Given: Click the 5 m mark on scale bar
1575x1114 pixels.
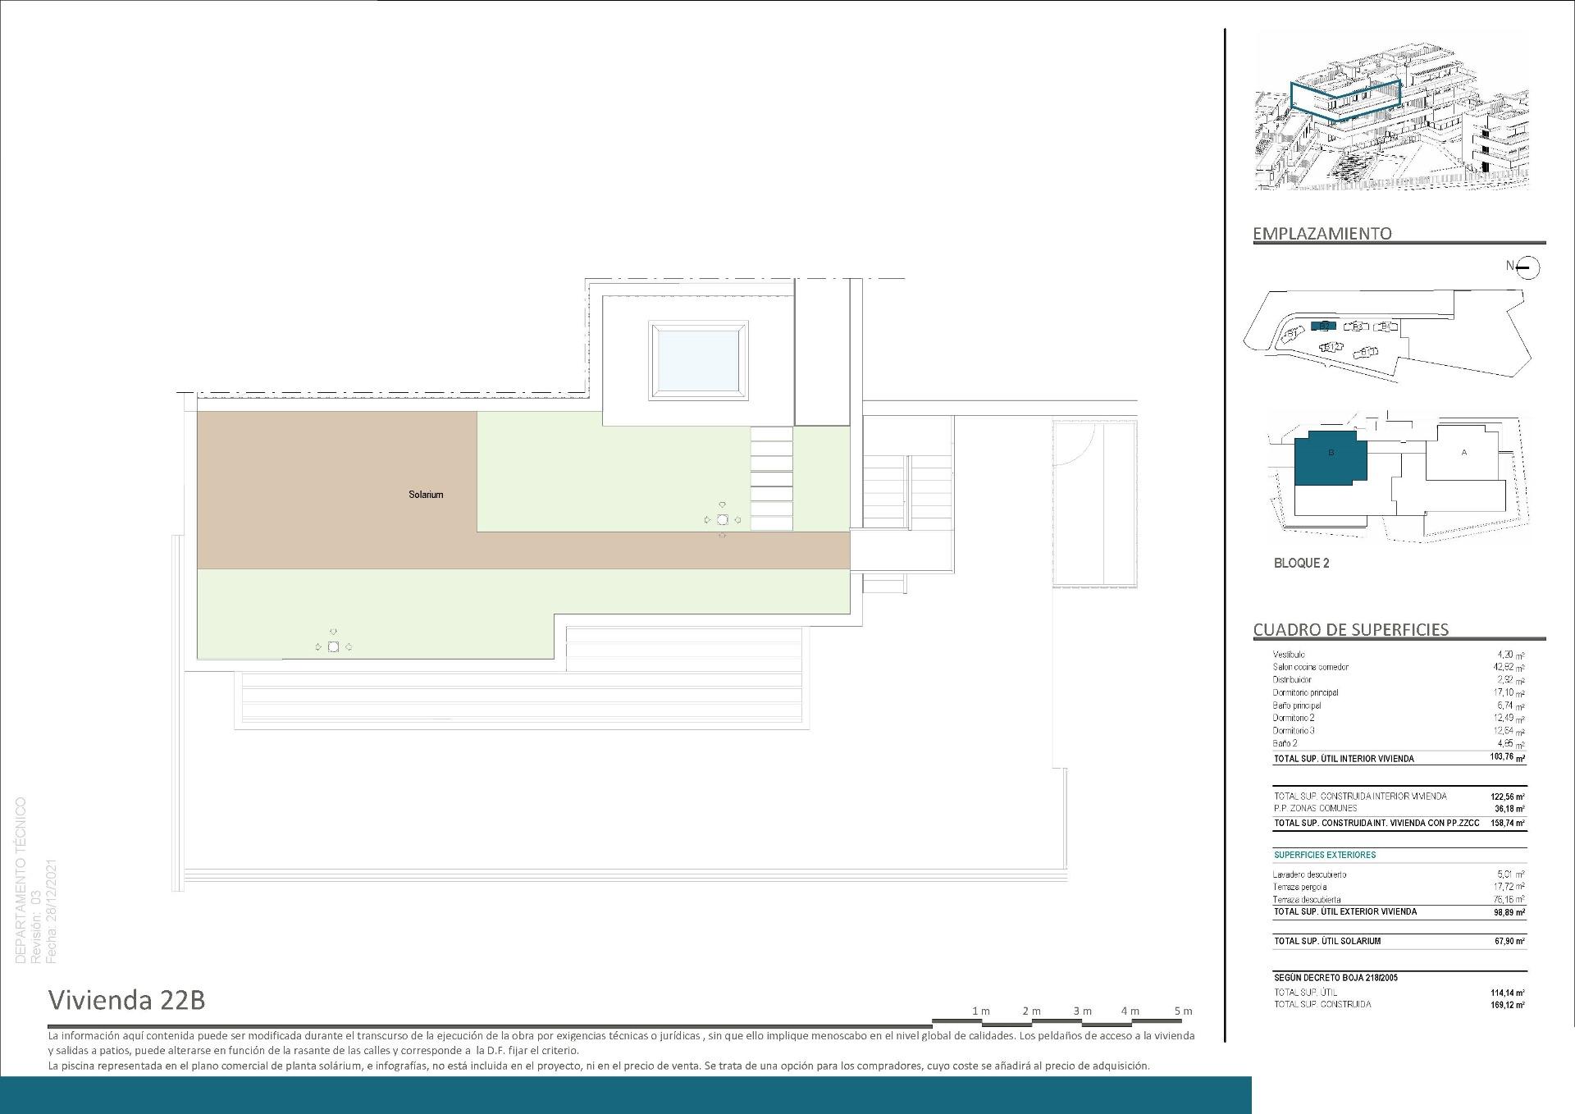Looking at the screenshot, I should point(1182,1011).
